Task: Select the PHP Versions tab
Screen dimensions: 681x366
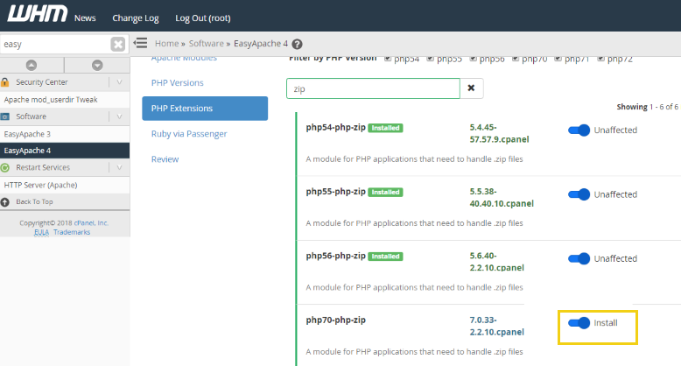Action: (x=177, y=82)
